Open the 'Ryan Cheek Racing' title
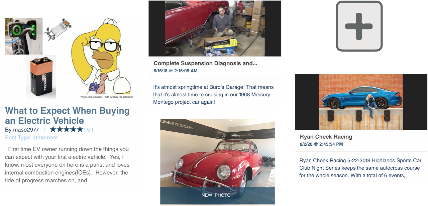Viewport: 428px width, 206px height. click(326, 137)
